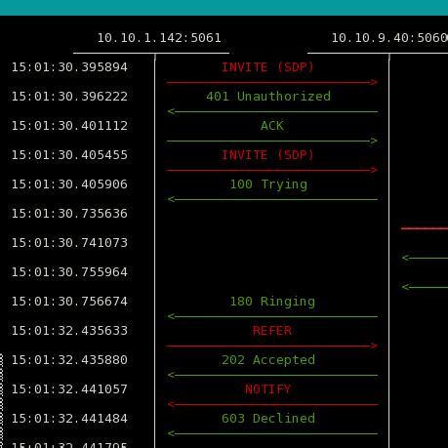Click the 100 Trying response
Image resolution: width=448 pixels, height=448 pixels.
268,184
